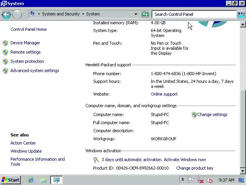Click the Control Panel icon in address bar
Viewport: 246px width, 185px height.
(32, 14)
